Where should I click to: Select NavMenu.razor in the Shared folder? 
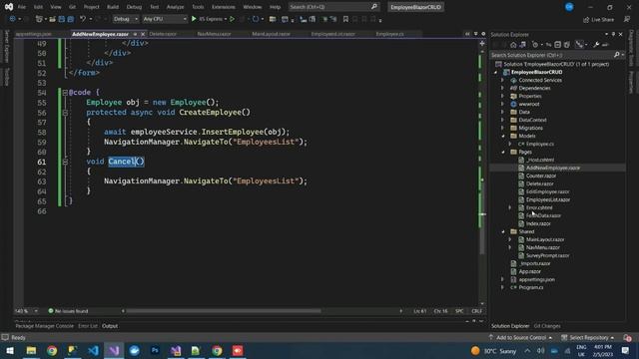542,247
